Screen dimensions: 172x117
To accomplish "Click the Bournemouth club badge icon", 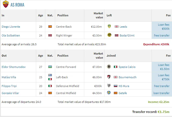I will 109,77.
